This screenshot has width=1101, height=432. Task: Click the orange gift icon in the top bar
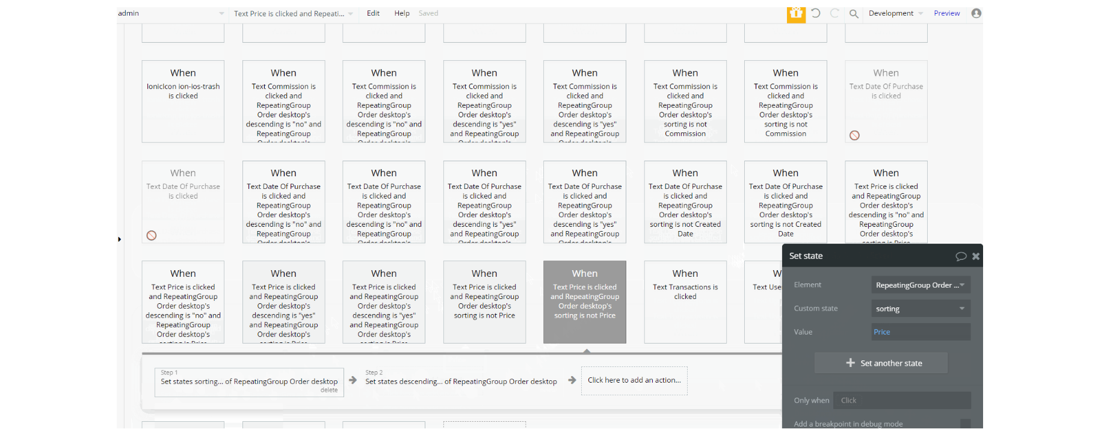(x=796, y=13)
